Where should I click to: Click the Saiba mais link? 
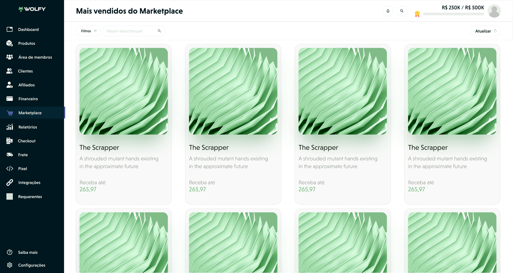click(x=28, y=252)
